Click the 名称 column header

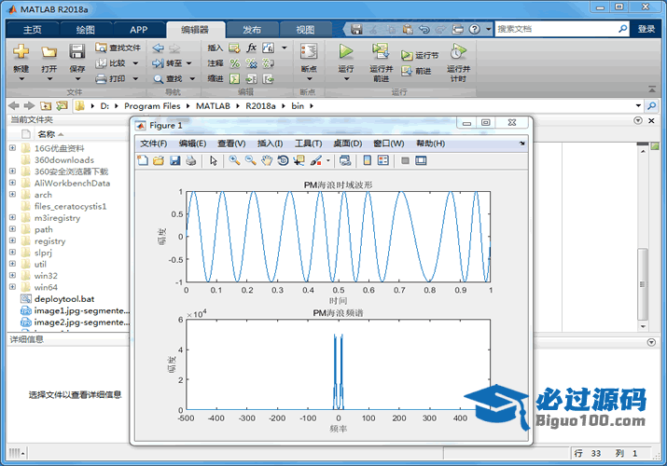pos(47,134)
